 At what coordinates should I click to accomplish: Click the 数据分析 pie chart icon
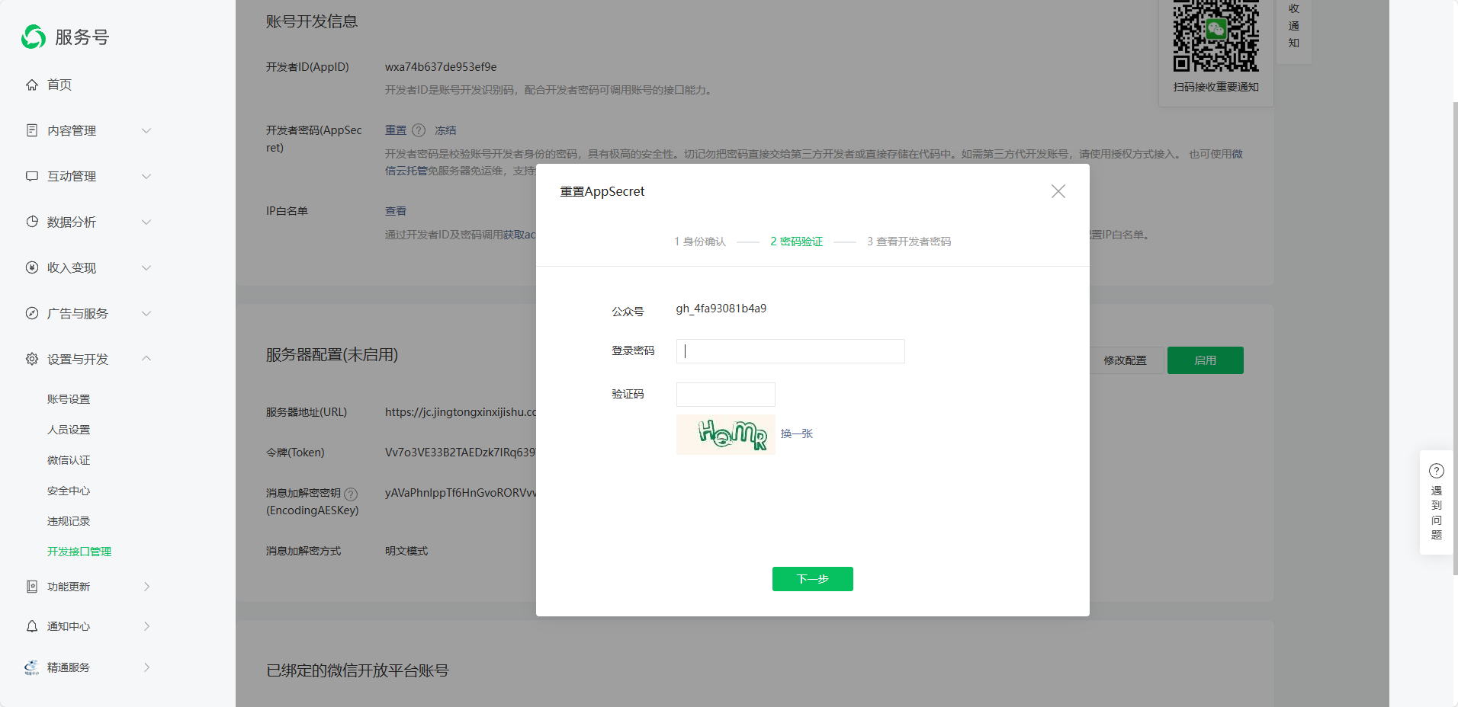coord(32,222)
